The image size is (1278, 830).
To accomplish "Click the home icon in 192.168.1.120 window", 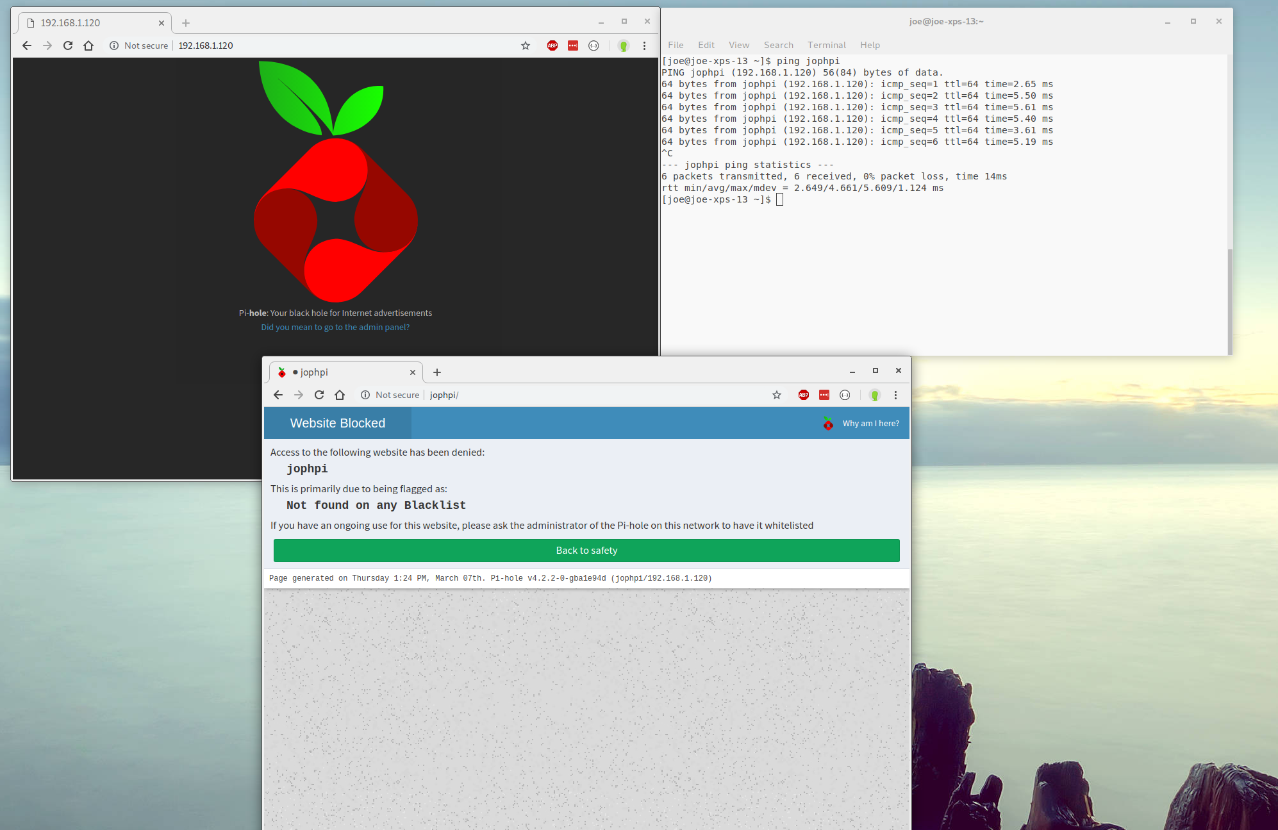I will point(88,46).
